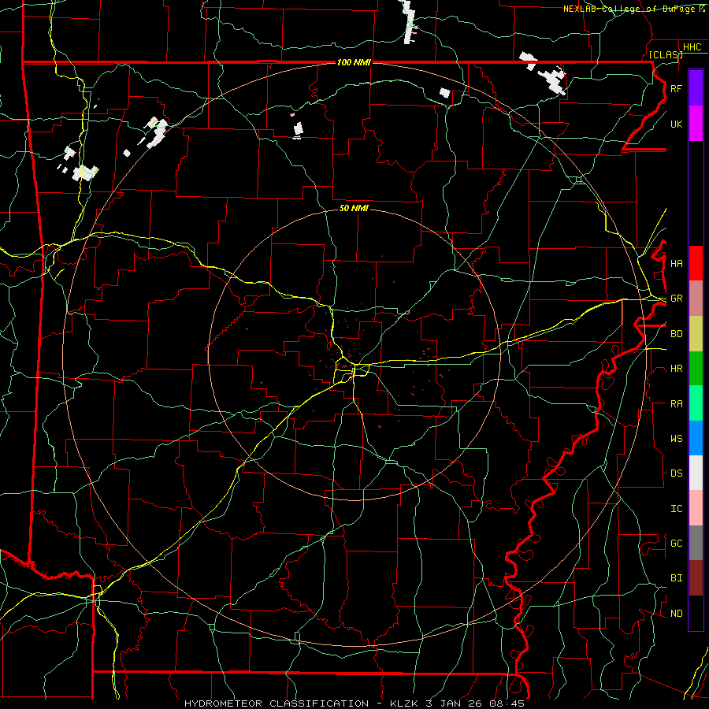Click the 'HA' legend label
The width and height of the screenshot is (709, 709).
point(677,263)
